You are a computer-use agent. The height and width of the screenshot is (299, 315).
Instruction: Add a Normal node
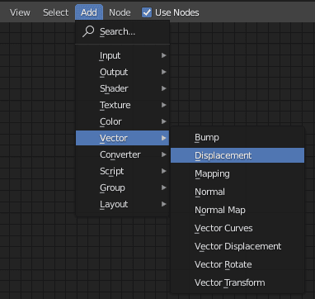click(x=237, y=192)
